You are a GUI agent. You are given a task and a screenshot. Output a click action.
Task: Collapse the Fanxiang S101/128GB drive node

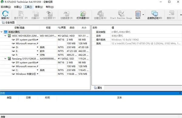[x=5, y=59]
